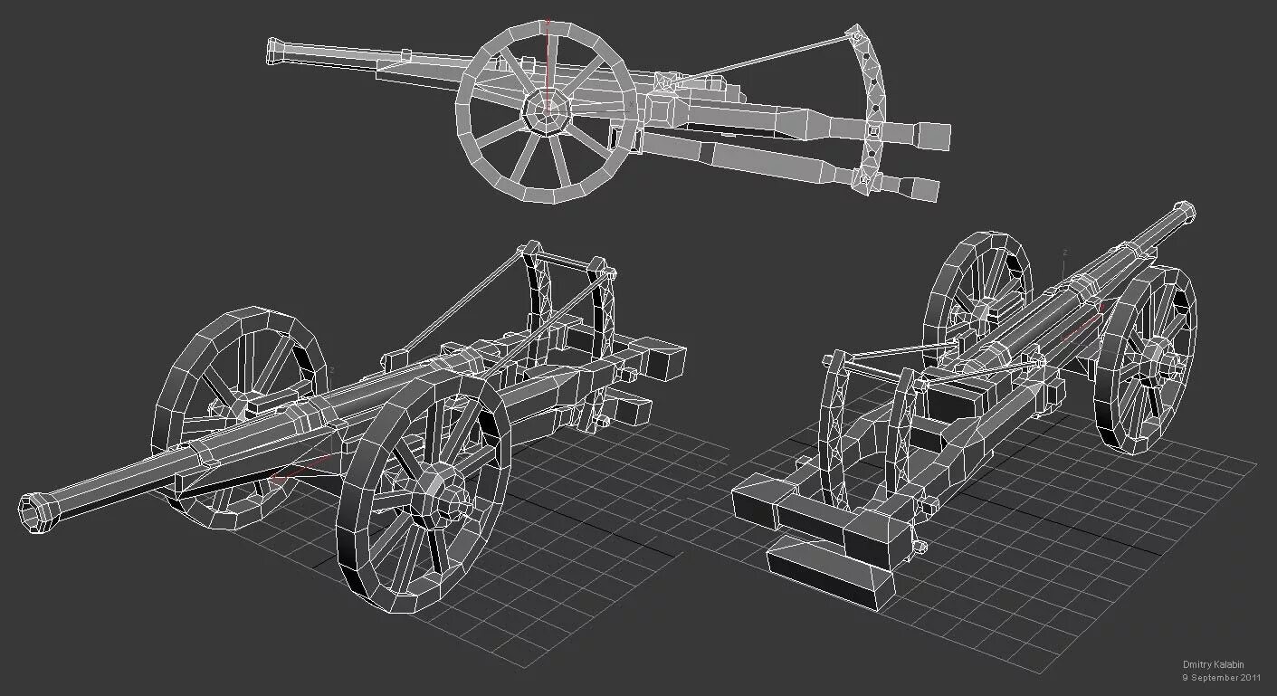
Task: Select the bottom-left front-facing cannon model
Action: point(352,428)
